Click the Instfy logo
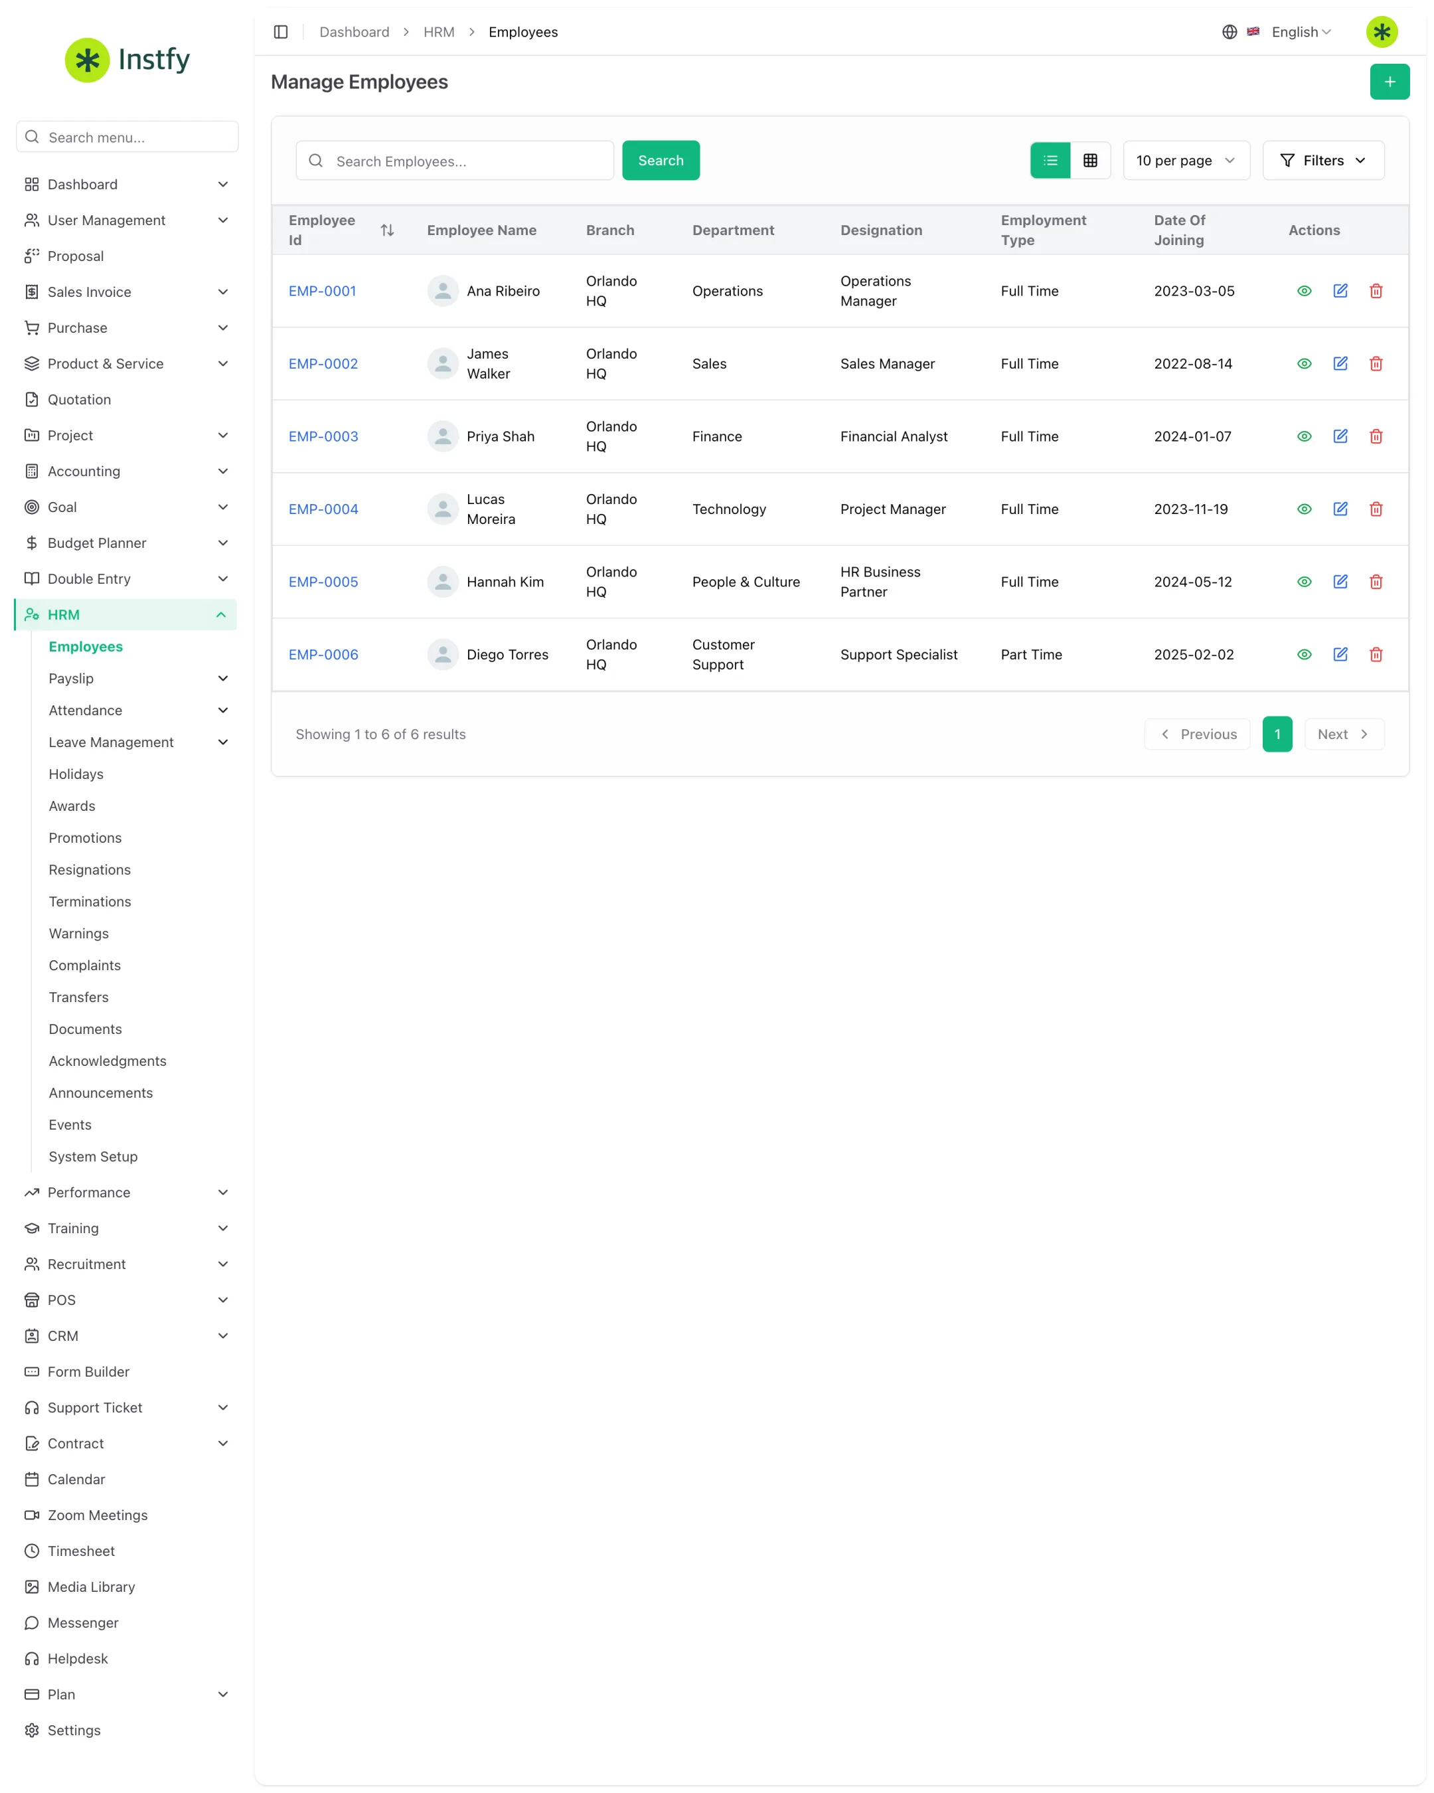1434x1793 pixels. click(x=128, y=60)
